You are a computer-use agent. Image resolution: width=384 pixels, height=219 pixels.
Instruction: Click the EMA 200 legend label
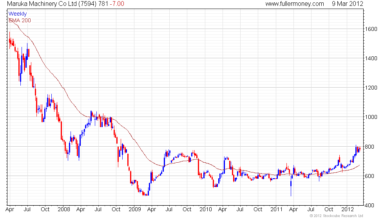pos(20,20)
